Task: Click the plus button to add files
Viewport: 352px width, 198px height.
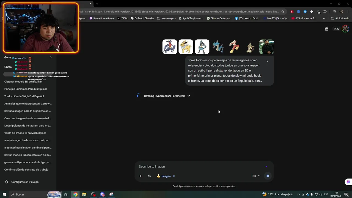Action: pos(140,176)
